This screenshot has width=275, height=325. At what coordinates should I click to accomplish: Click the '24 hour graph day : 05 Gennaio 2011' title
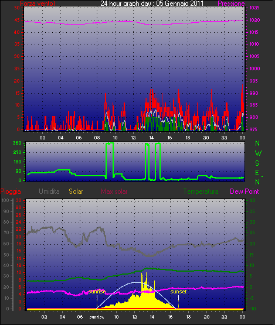point(152,4)
